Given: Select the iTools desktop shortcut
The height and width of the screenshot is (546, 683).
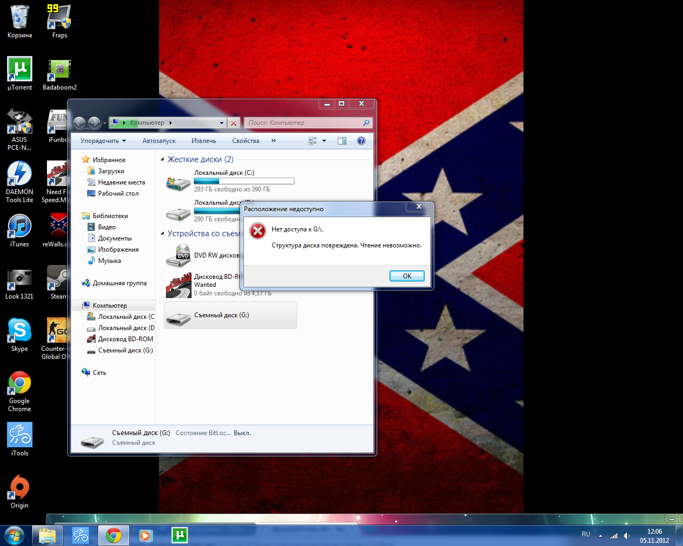Looking at the screenshot, I should (20, 439).
